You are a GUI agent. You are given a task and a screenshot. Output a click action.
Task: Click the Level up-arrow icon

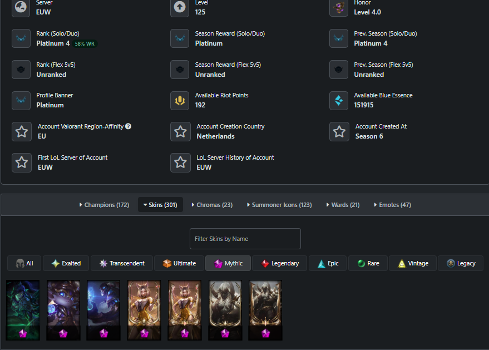180,7
